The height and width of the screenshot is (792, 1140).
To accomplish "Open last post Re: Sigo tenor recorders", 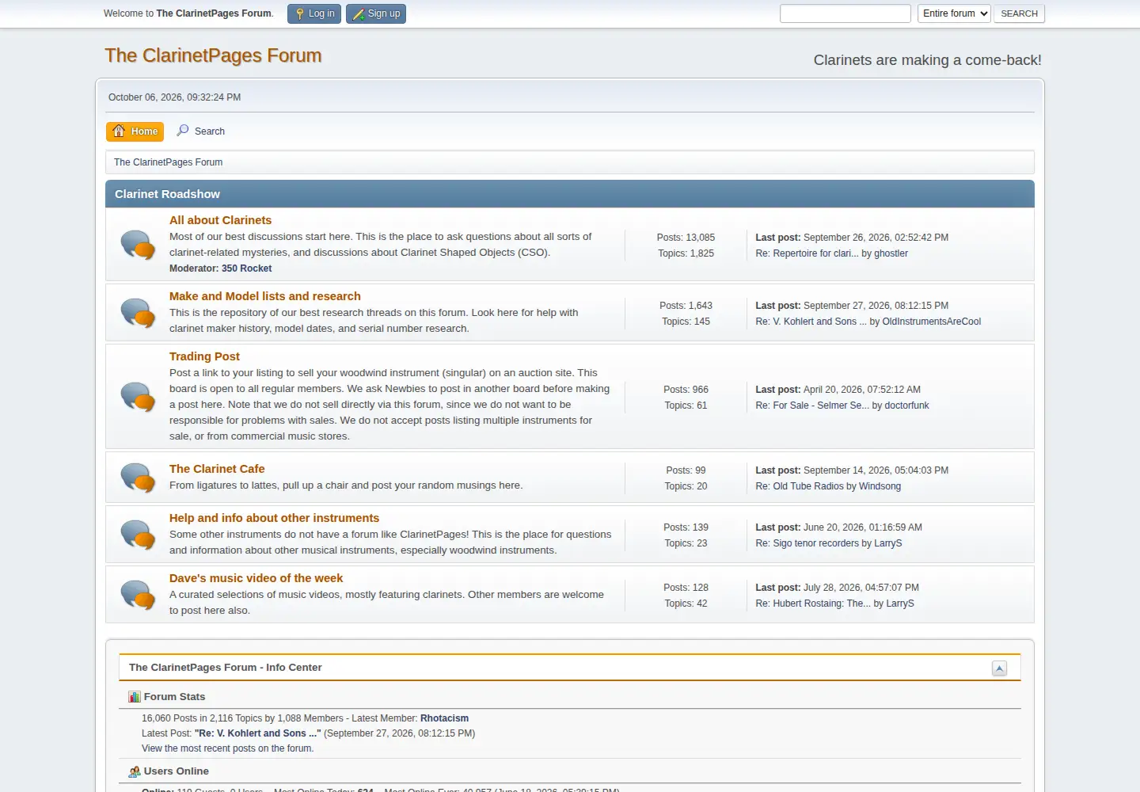I will point(807,543).
